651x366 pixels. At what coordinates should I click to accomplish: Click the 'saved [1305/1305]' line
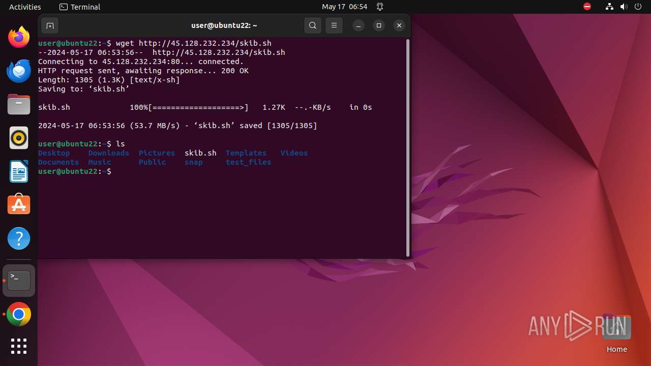(x=177, y=126)
